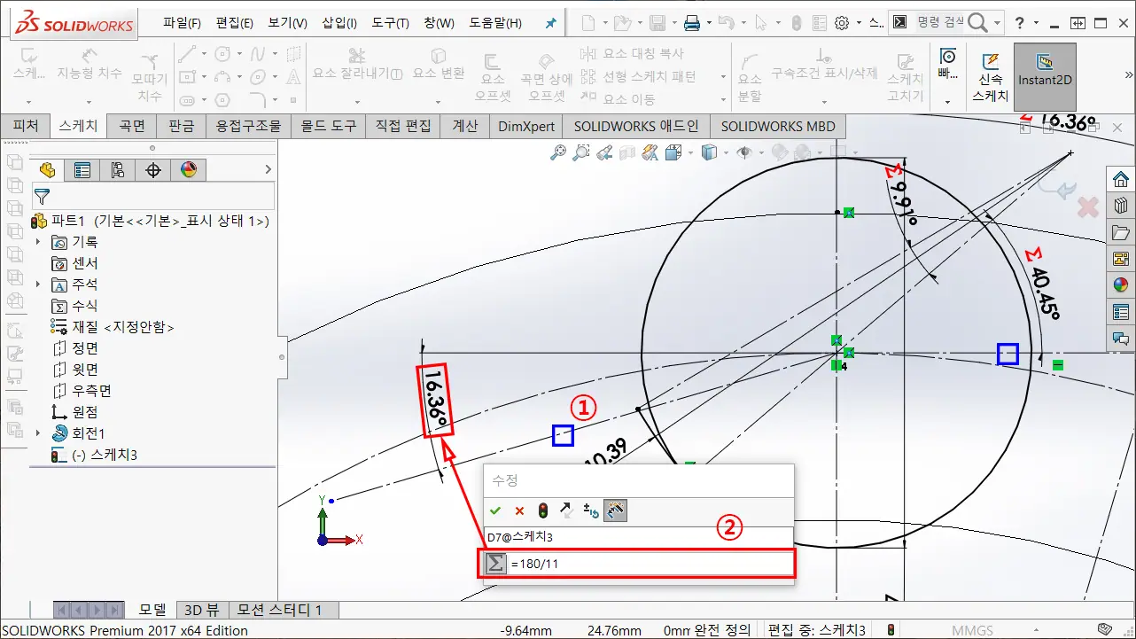Expand the 주석 folder in tree
Viewport: 1136px width, 639px height.
coord(38,284)
